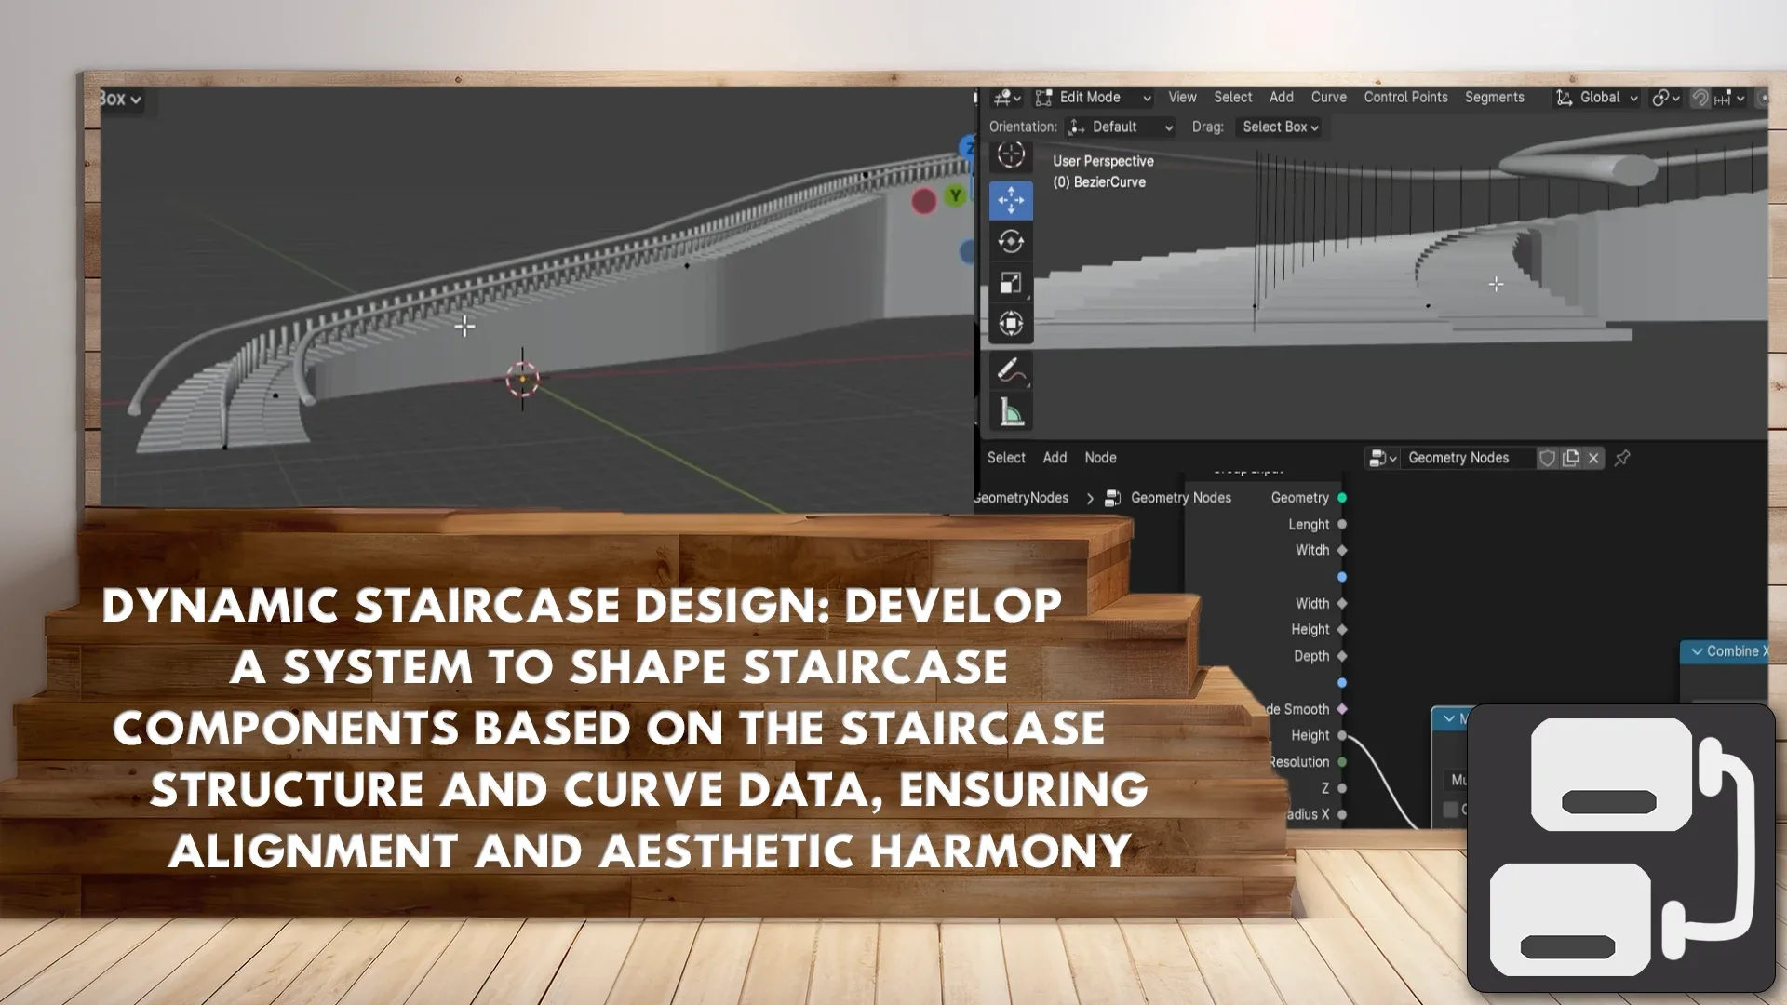Select the Annotate pencil tool

pos(1011,370)
